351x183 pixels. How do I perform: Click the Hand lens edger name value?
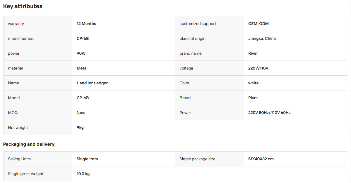tap(92, 83)
